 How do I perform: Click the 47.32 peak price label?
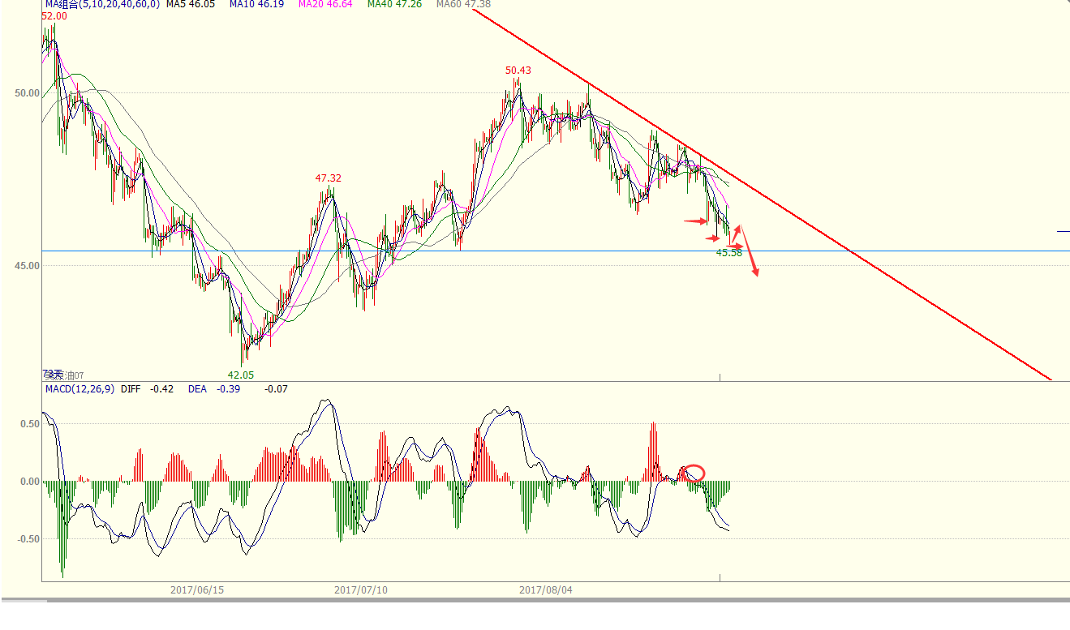(328, 178)
